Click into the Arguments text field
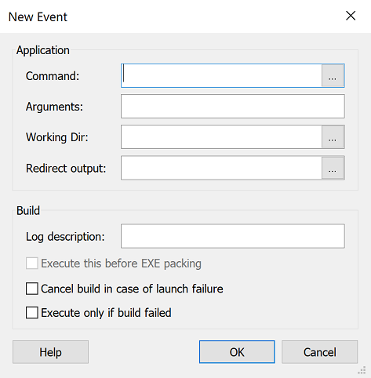This screenshot has height=378, width=371. pos(233,107)
